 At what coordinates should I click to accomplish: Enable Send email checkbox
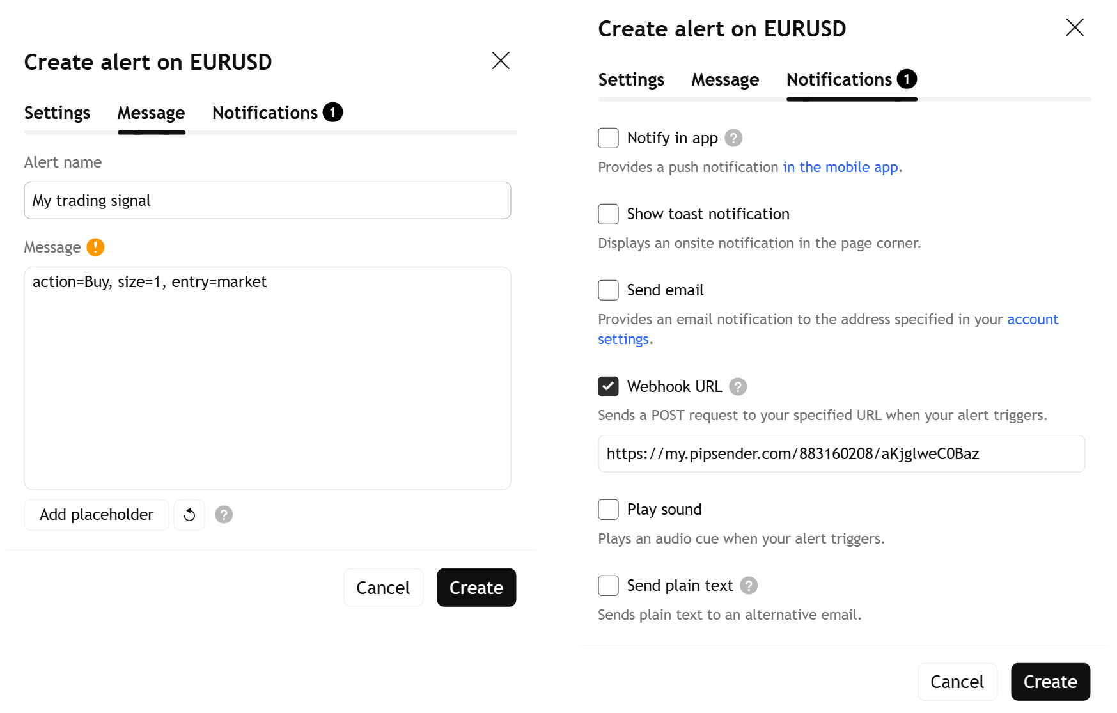pos(608,290)
